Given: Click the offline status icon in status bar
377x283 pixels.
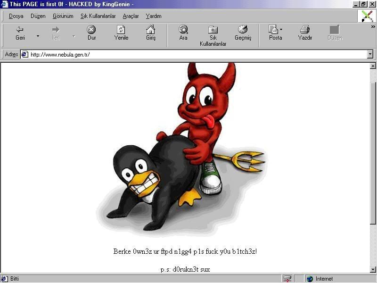Looking at the screenshot, I should coord(287,279).
